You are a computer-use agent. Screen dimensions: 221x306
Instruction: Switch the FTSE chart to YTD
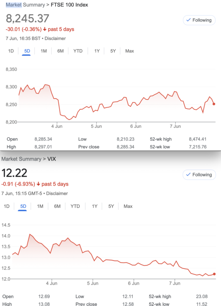tap(78, 51)
